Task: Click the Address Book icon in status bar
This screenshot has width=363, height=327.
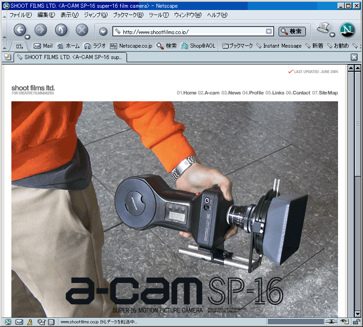Action: tap(51, 322)
